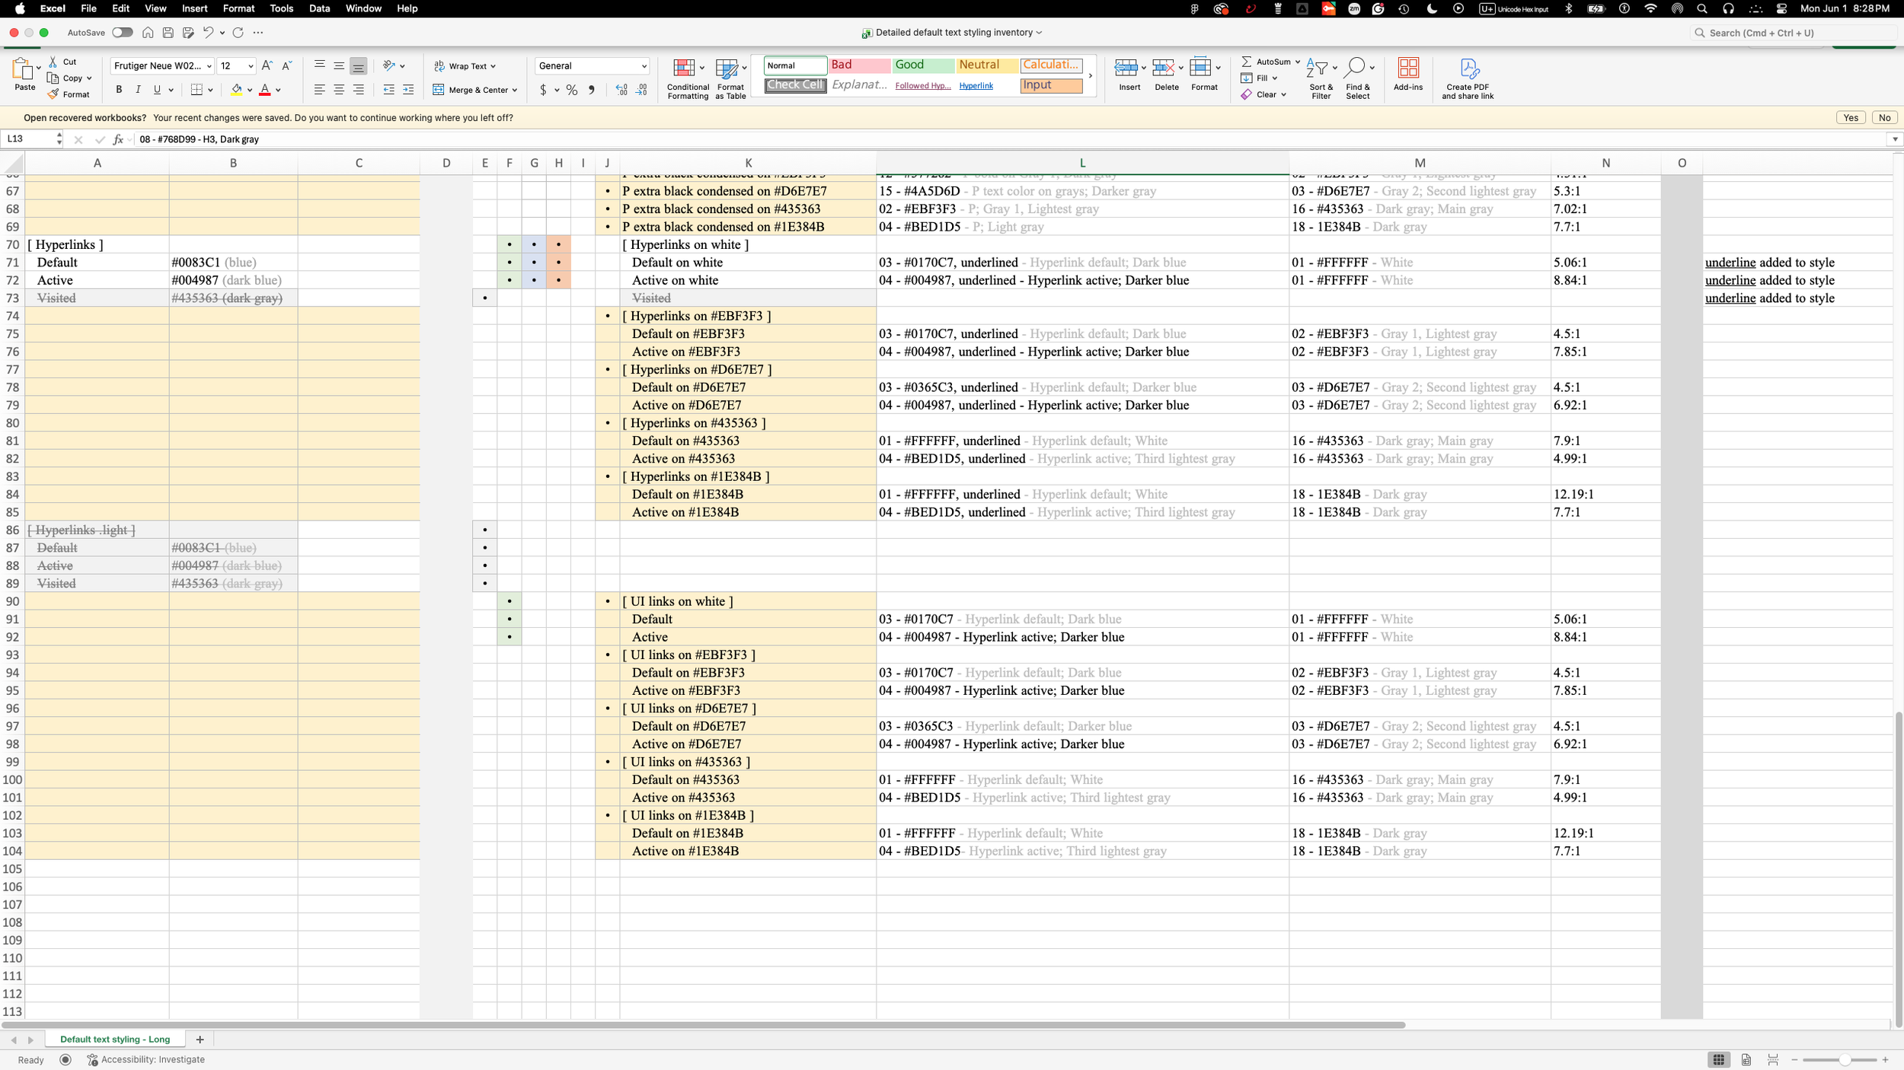Align text to the right
Image resolution: width=1904 pixels, height=1070 pixels.
359,90
